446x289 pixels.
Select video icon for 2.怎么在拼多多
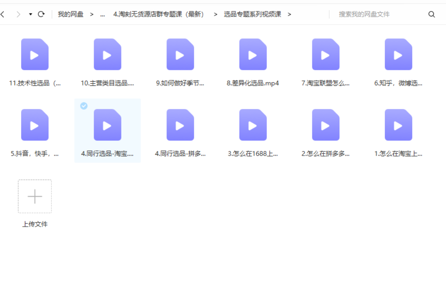326,125
